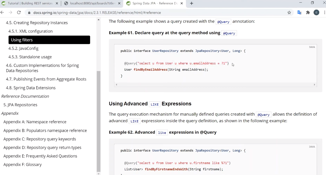Reload the current page
This screenshot has height=175, width=326.
(x=19, y=12)
